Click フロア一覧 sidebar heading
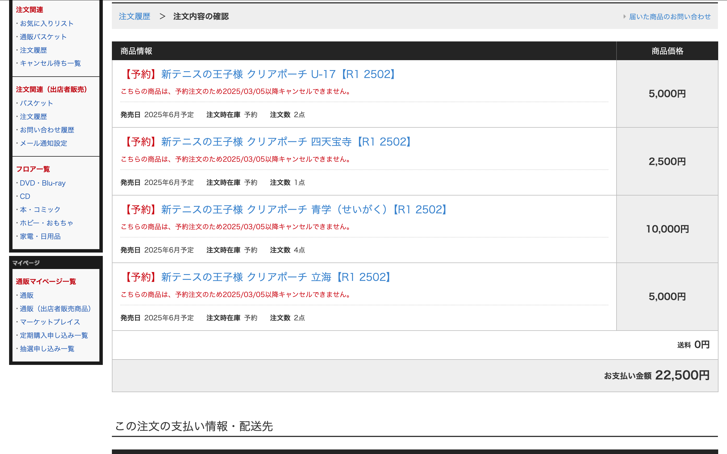 click(x=33, y=169)
